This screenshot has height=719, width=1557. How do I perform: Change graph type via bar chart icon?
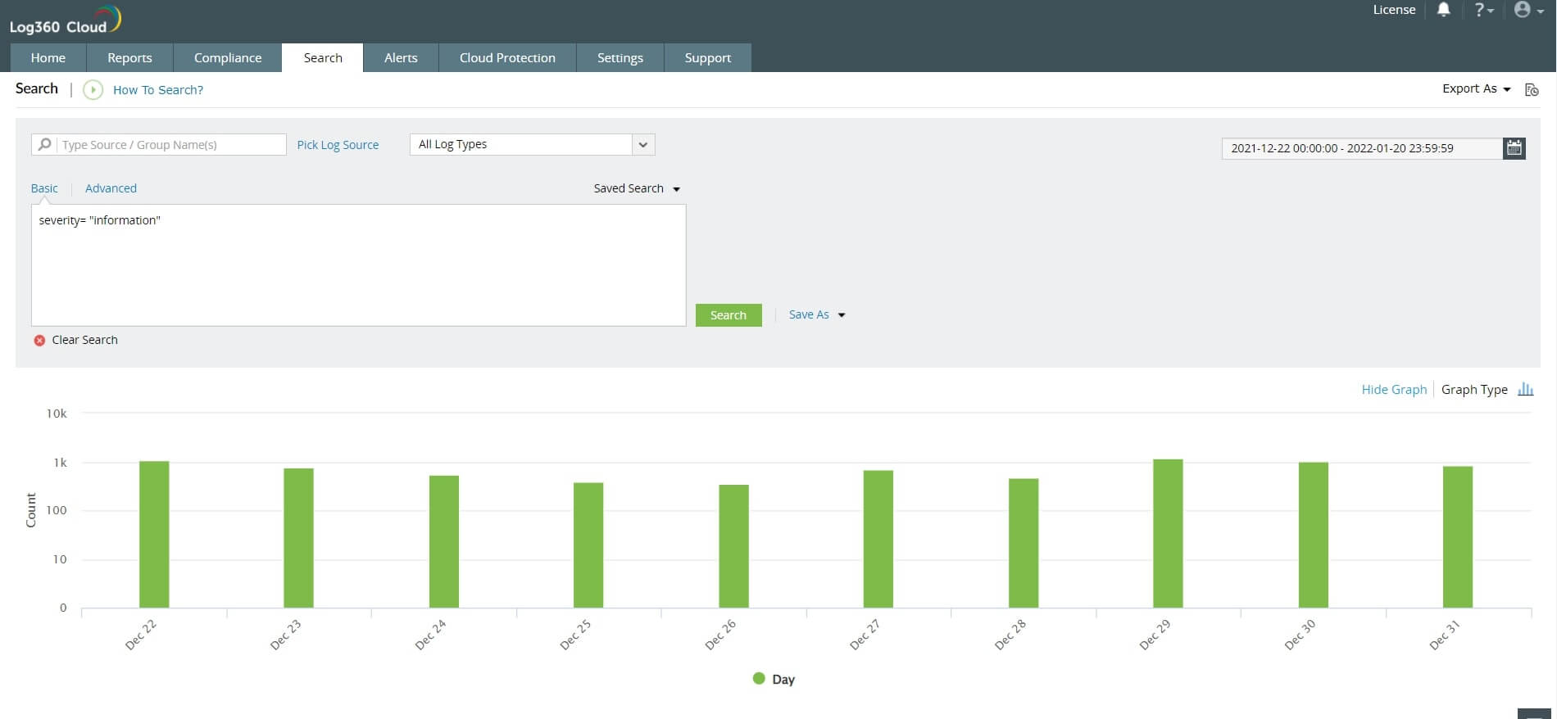point(1525,389)
